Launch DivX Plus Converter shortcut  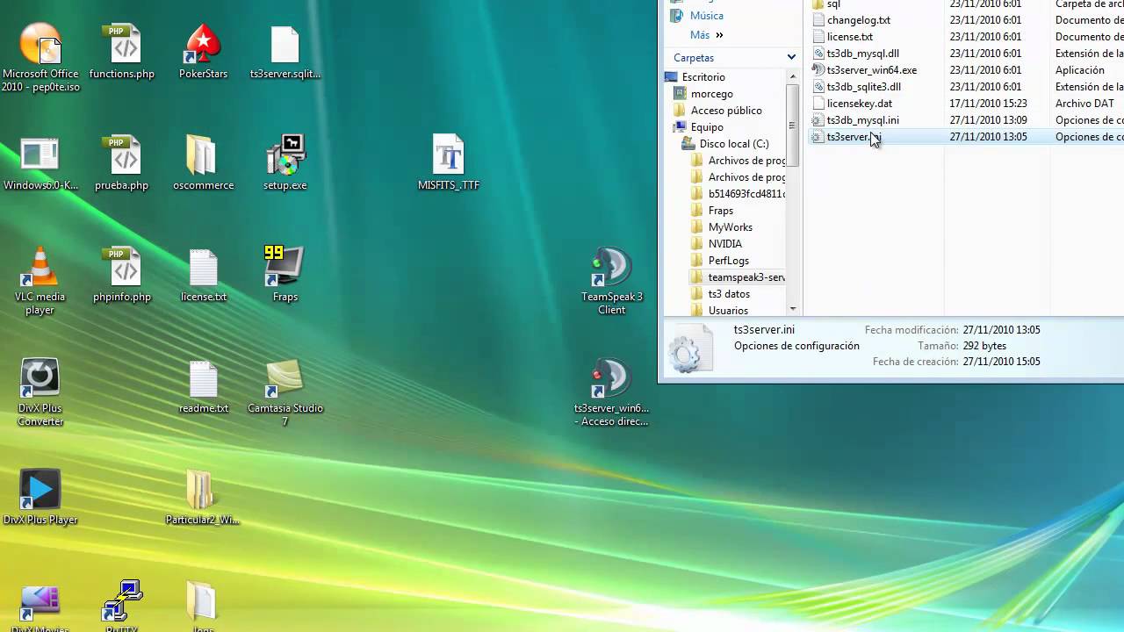click(40, 392)
